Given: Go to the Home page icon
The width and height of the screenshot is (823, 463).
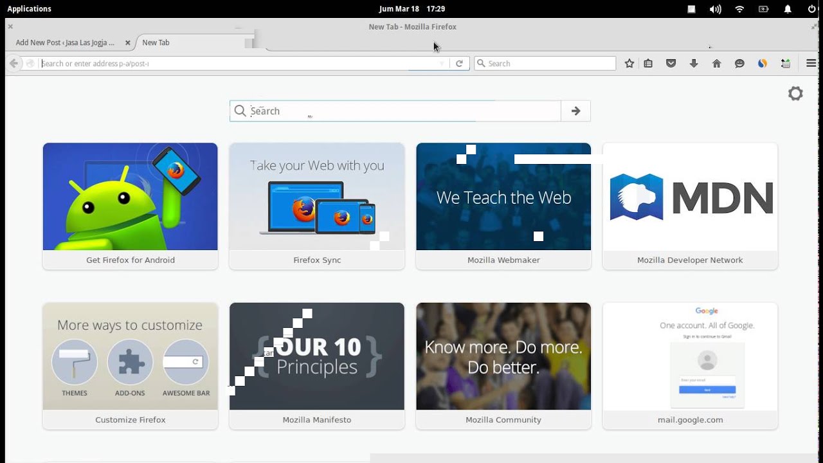Looking at the screenshot, I should tap(716, 64).
